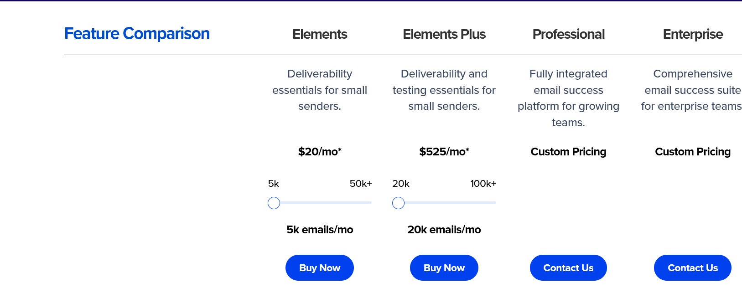
Task: Select the Elements Plus column heading
Action: click(x=444, y=34)
